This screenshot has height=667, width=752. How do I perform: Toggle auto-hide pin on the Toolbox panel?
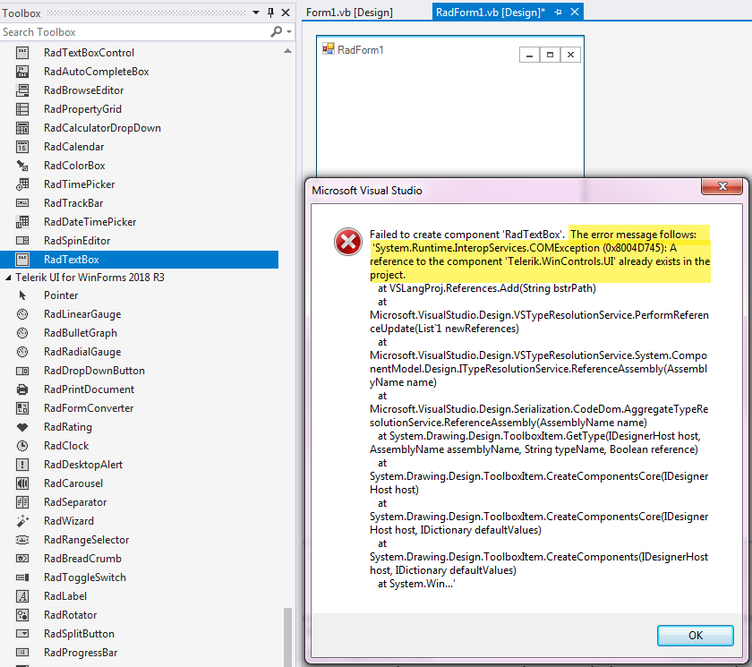pos(270,13)
